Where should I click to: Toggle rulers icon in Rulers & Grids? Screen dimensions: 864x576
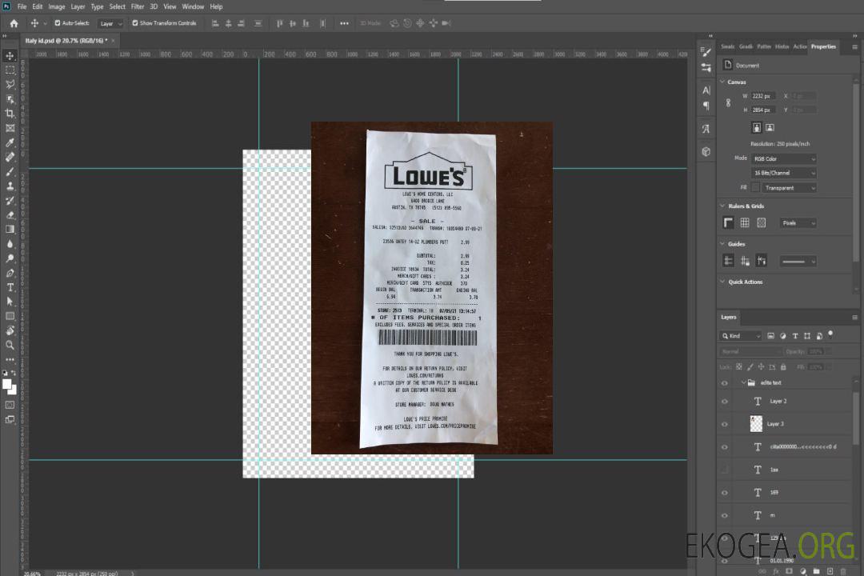tap(729, 222)
